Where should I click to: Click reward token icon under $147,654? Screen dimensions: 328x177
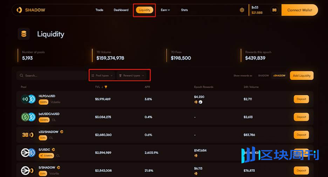coord(196,156)
